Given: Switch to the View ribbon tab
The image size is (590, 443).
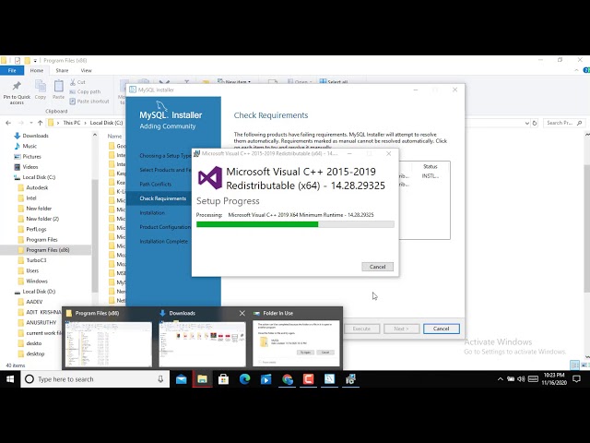Looking at the screenshot, I should click(86, 70).
